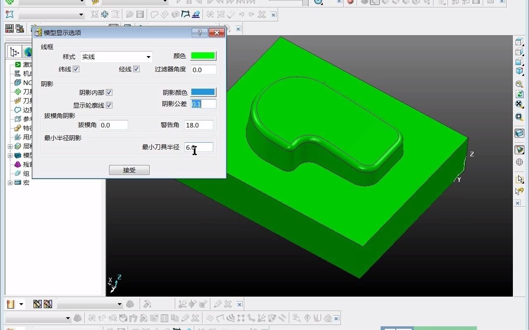
Task: Select the 激活 tree item
Action: (x=23, y=64)
